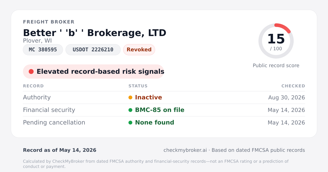The image size is (328, 172).
Task: Select the USDOT 2226210 badge
Action: click(93, 50)
